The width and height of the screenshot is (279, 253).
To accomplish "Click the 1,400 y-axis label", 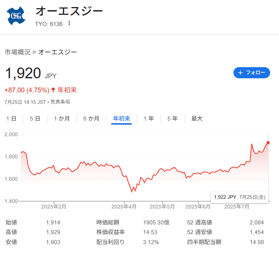I will click(x=11, y=201).
